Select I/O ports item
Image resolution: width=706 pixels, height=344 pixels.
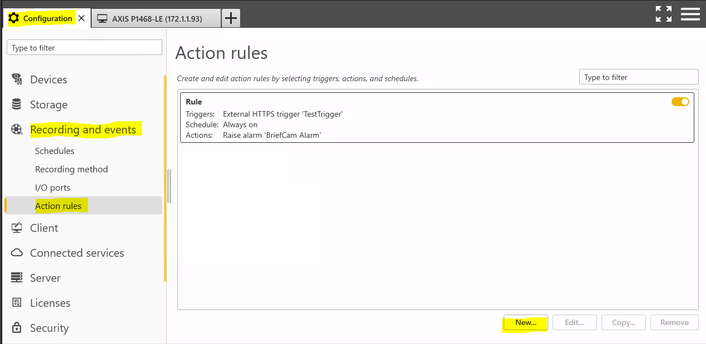[x=52, y=187]
